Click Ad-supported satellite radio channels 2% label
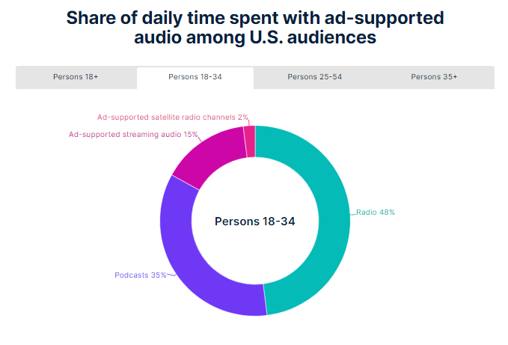The image size is (508, 345). (x=172, y=117)
